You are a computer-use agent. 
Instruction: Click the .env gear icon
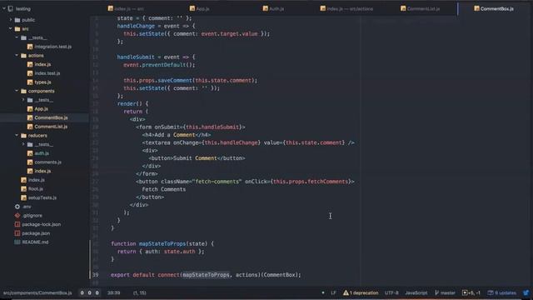[17, 207]
